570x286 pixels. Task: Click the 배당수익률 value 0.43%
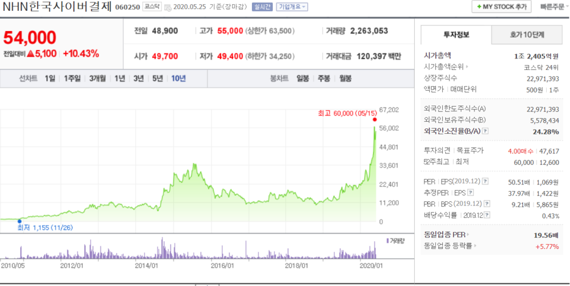[551, 216]
